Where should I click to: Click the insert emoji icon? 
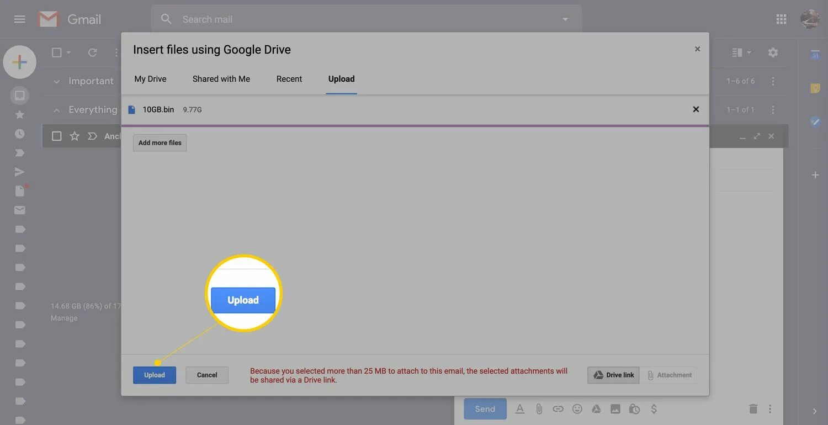pos(577,409)
